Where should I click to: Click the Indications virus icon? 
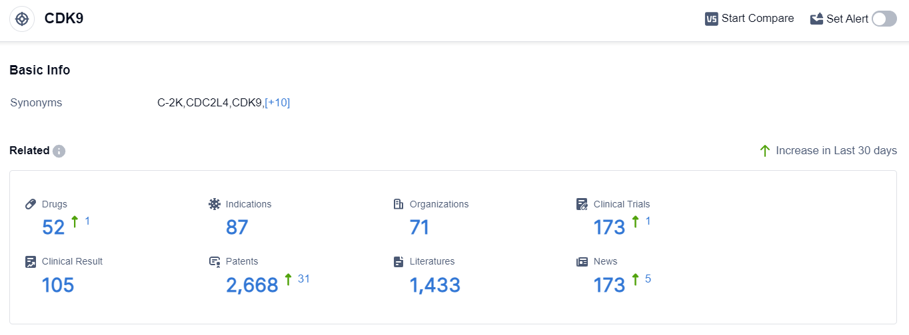coord(215,204)
